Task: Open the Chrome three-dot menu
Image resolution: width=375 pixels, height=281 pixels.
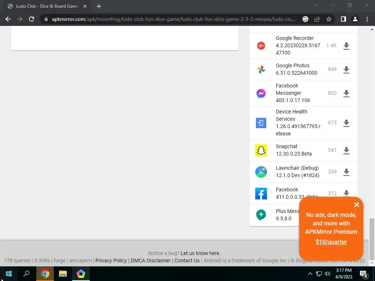Action: 367,19
